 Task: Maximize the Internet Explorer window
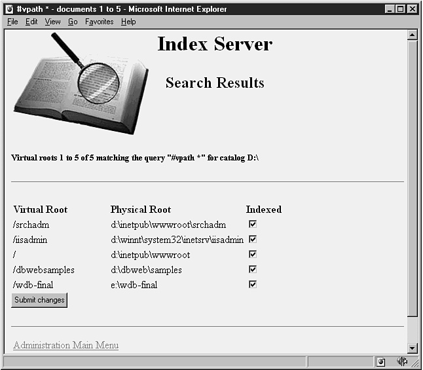point(401,9)
